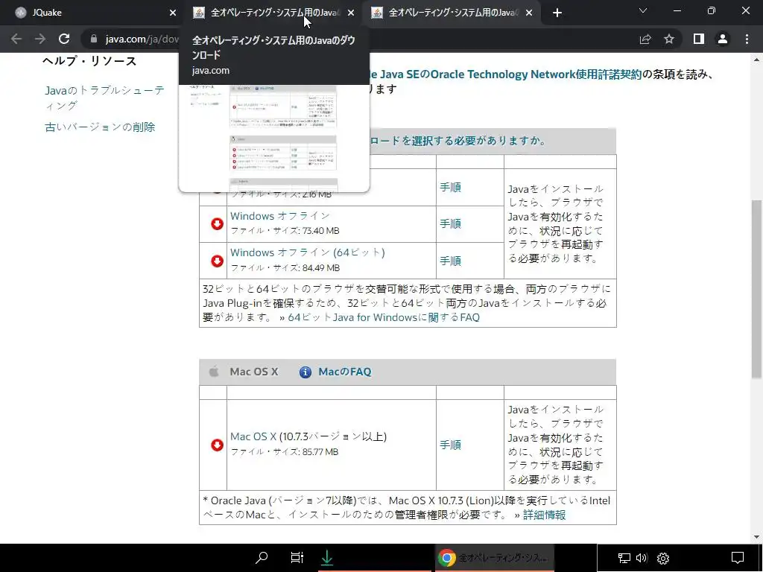
Task: Open network tray icon
Action: tap(624, 558)
